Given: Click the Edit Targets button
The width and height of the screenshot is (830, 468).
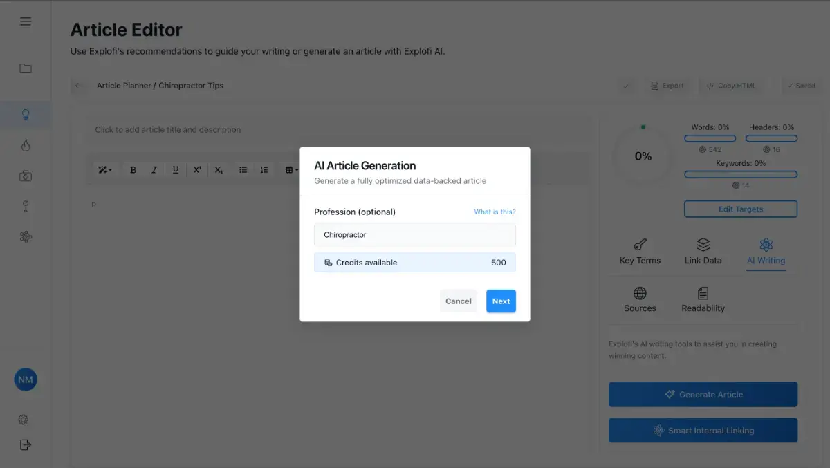Looking at the screenshot, I should pyautogui.click(x=741, y=209).
